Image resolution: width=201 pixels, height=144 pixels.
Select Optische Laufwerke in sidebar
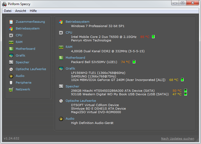point(31,69)
